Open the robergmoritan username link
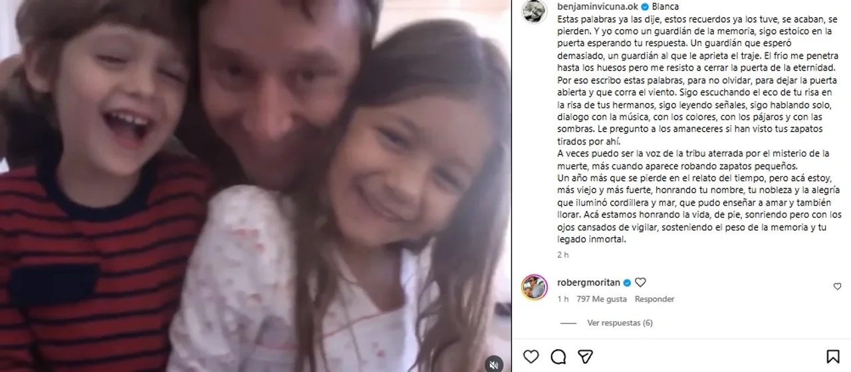The image size is (851, 372). tap(589, 282)
